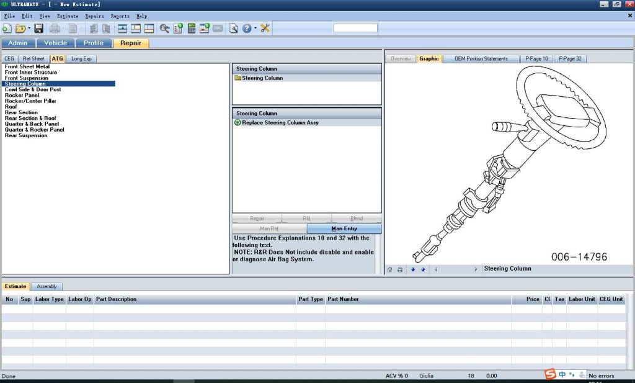635x383 pixels.
Task: Expand the Help icon's dropdown arrow
Action: pyautogui.click(x=254, y=28)
